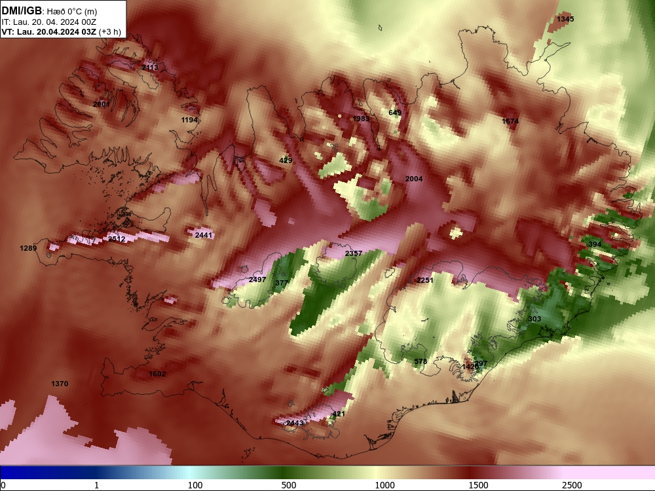
Task: Select the 1674 northeast label
Action: [510, 121]
